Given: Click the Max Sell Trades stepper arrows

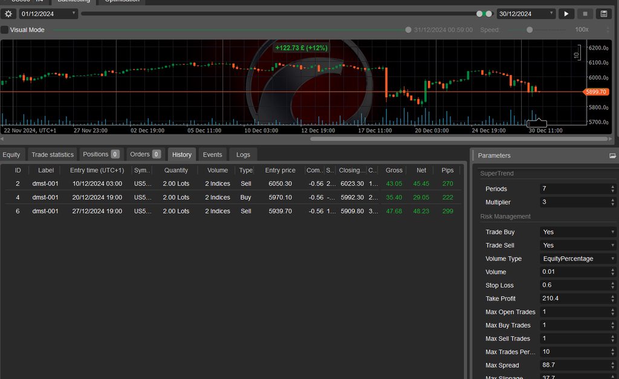Looking at the screenshot, I should [613, 339].
